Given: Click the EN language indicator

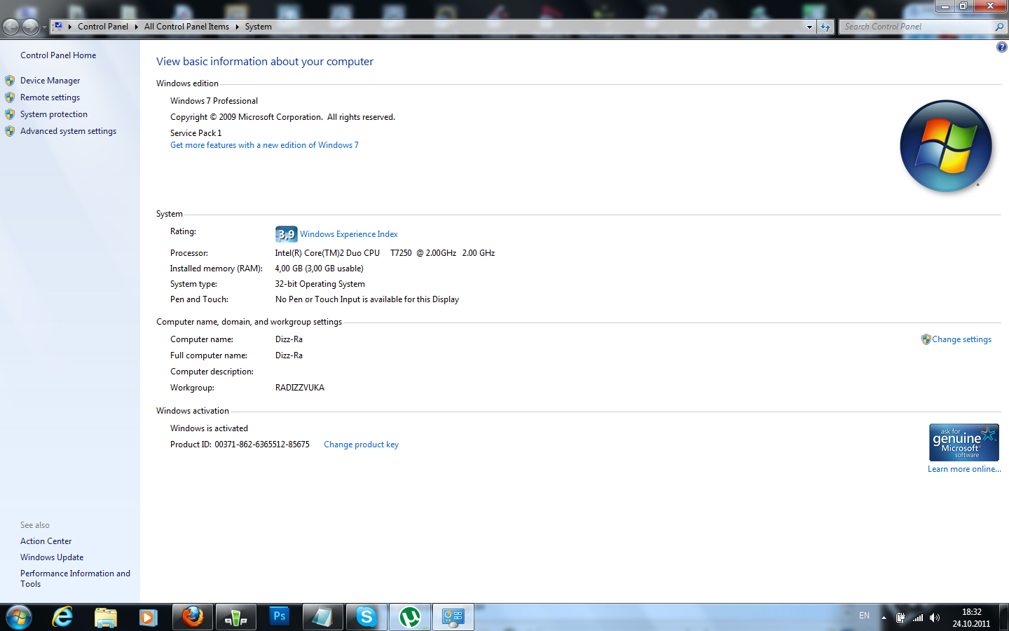Looking at the screenshot, I should (864, 616).
